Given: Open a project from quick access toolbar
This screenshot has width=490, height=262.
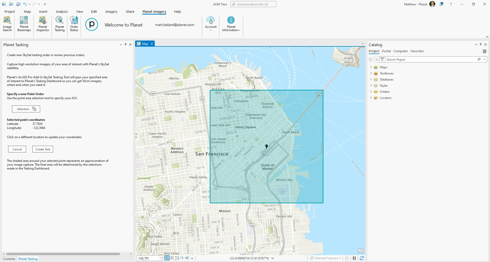Looking at the screenshot, I should [x=11, y=4].
